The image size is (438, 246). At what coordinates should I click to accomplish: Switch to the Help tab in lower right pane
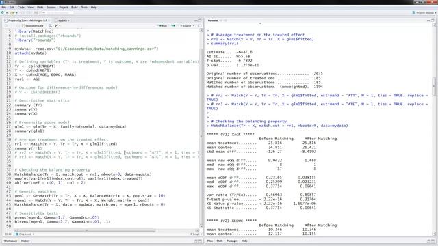pyautogui.click(x=244, y=241)
